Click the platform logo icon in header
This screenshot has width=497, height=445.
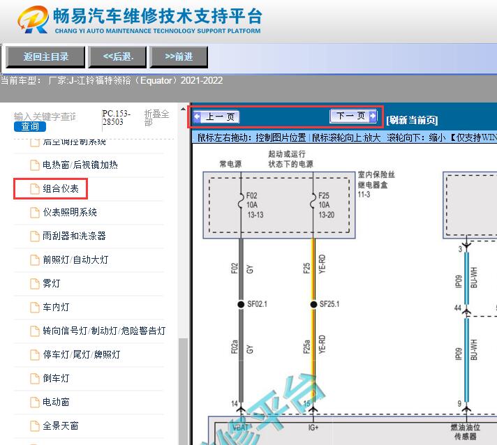34,20
